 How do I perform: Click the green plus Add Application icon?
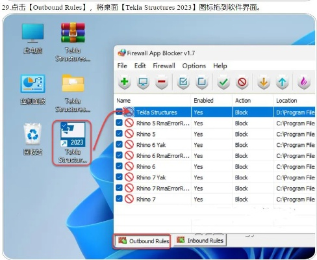tap(124, 83)
